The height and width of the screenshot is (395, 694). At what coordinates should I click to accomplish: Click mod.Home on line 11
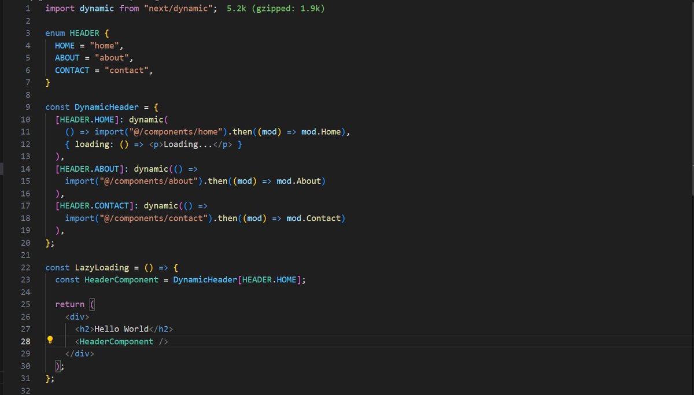pos(321,132)
